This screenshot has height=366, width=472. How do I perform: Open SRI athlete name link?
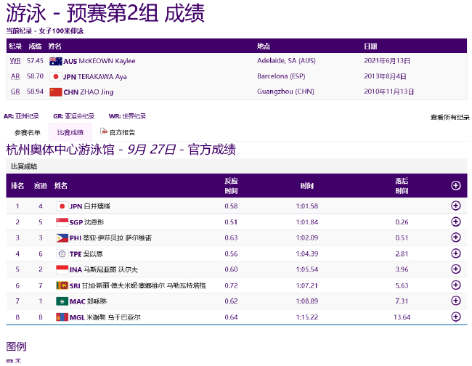(x=137, y=285)
